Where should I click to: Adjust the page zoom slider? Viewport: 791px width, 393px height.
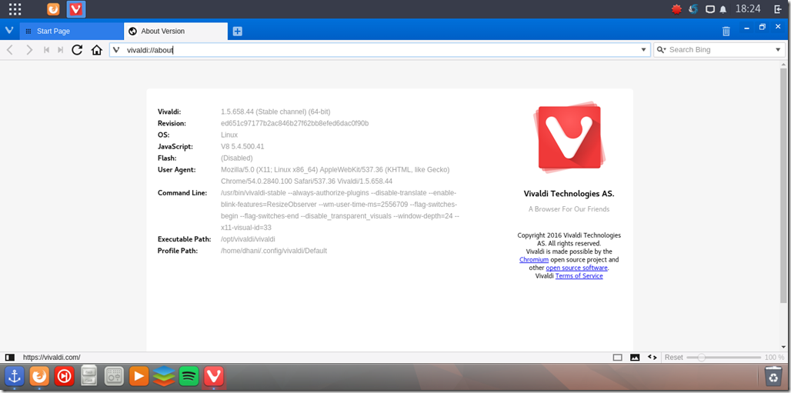tap(724, 357)
